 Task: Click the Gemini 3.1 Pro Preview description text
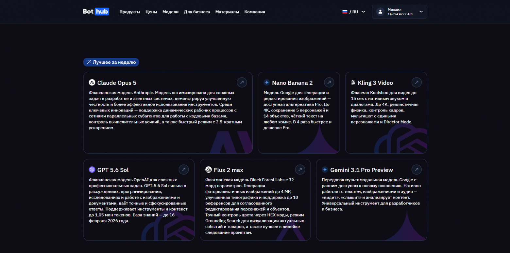click(371, 194)
